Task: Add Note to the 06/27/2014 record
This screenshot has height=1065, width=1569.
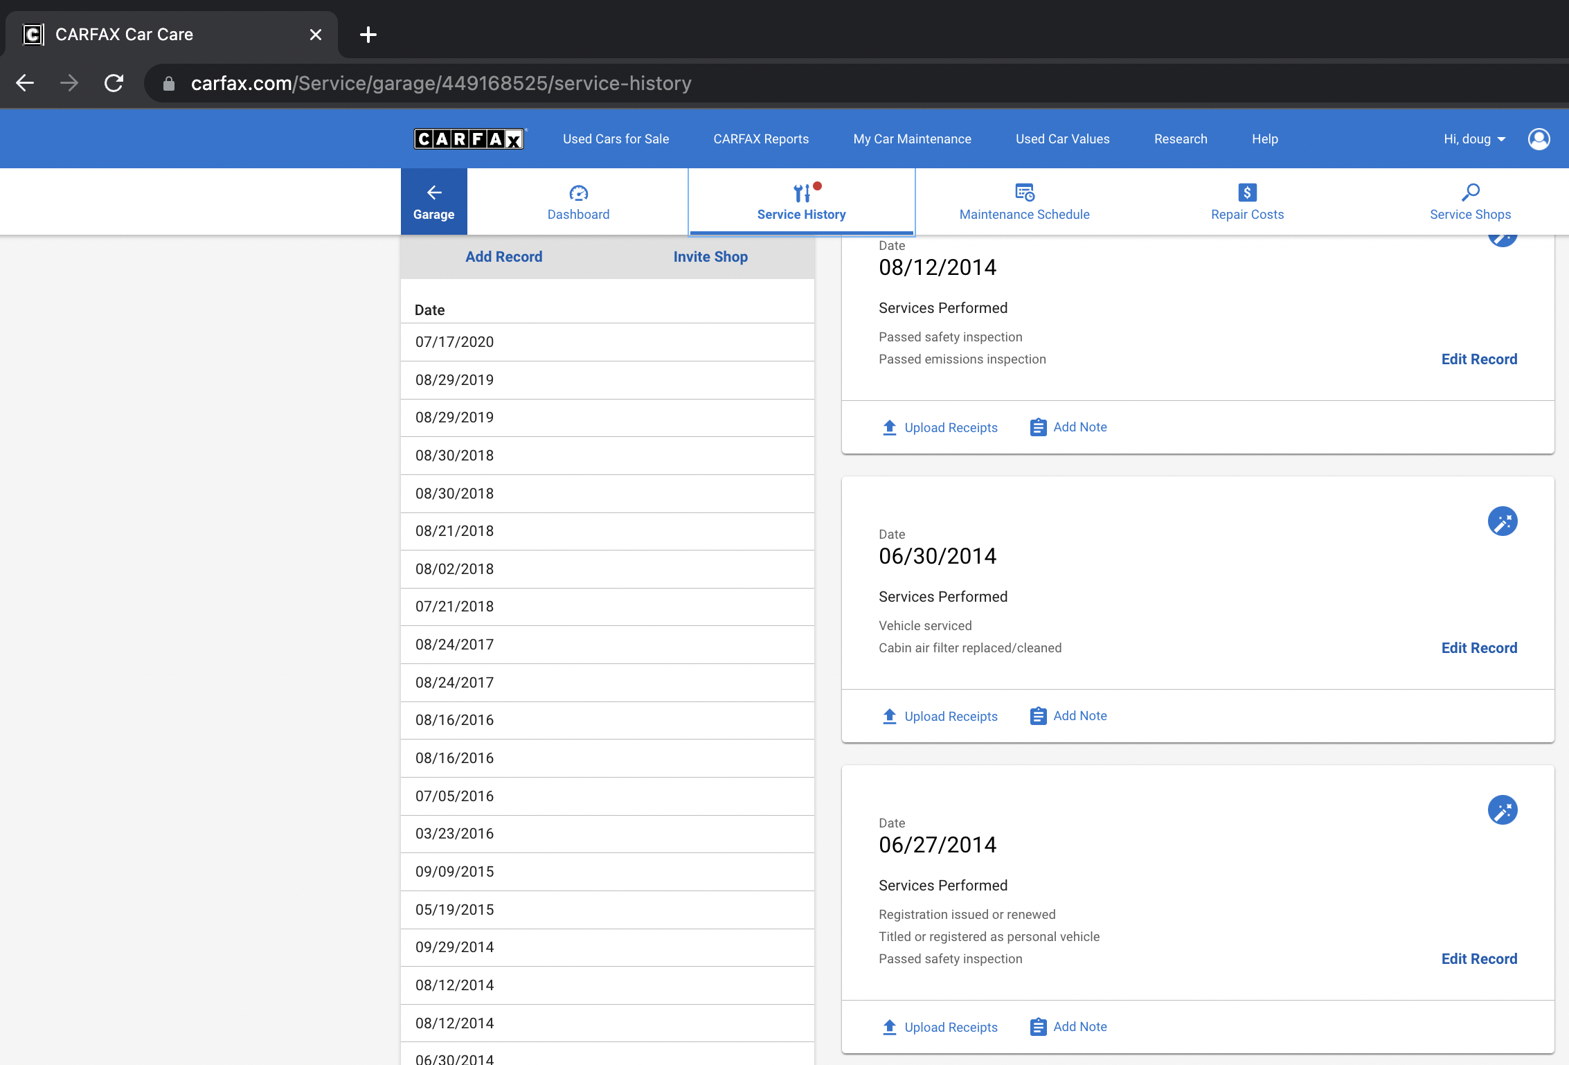Action: click(x=1068, y=1027)
